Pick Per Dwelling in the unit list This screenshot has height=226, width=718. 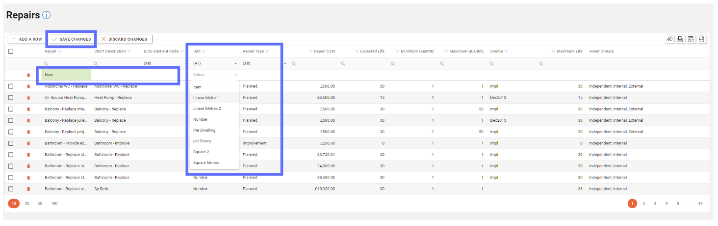205,131
